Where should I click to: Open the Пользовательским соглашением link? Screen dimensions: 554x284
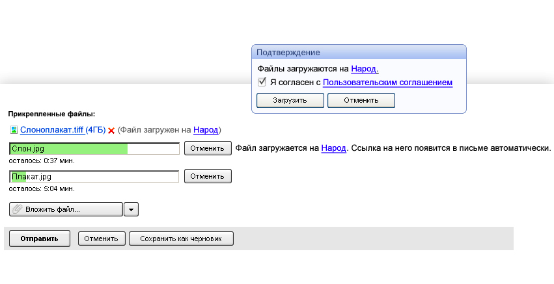point(387,83)
